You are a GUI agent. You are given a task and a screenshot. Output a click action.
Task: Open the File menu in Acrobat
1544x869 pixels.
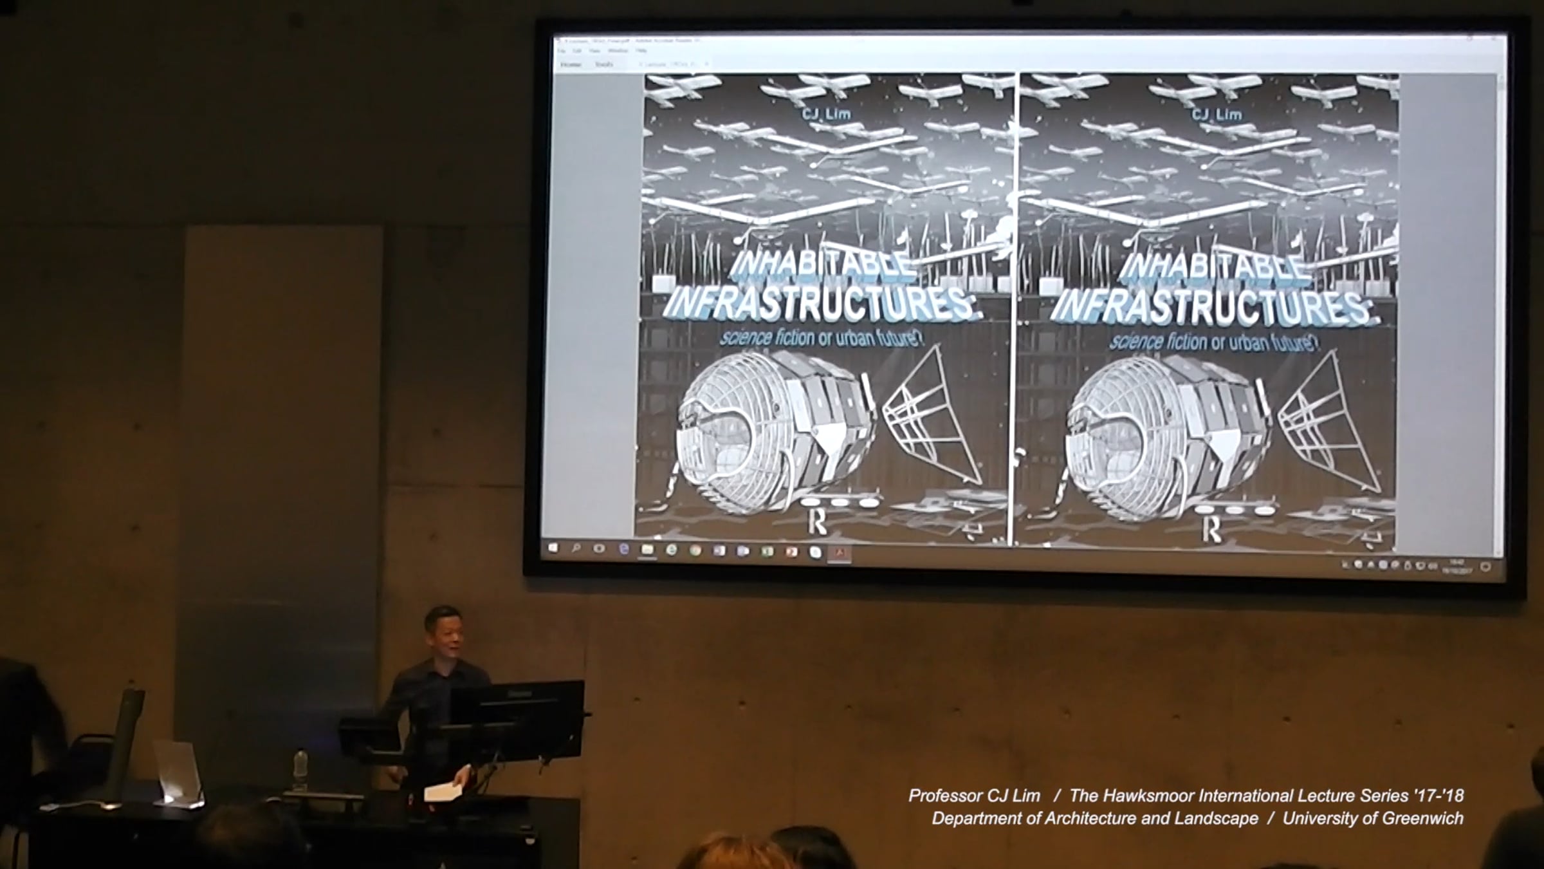pyautogui.click(x=561, y=51)
